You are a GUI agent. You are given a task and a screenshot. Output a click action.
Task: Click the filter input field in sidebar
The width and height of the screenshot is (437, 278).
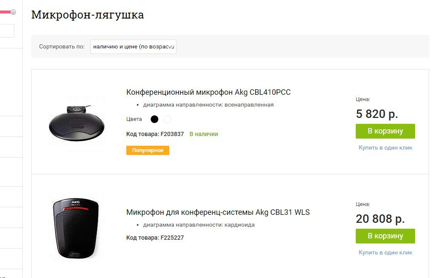[7, 31]
